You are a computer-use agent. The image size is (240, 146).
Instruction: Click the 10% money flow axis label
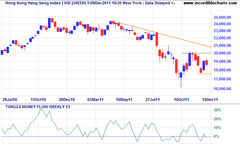pyautogui.click(x=217, y=128)
